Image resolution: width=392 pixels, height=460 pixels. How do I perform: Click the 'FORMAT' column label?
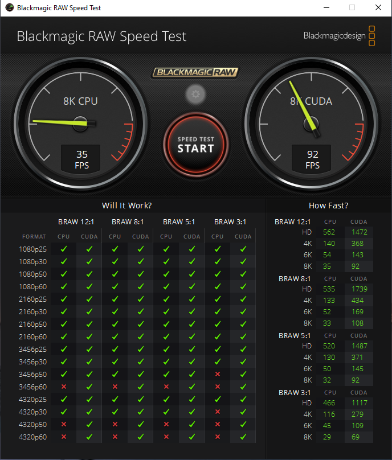pyautogui.click(x=34, y=236)
